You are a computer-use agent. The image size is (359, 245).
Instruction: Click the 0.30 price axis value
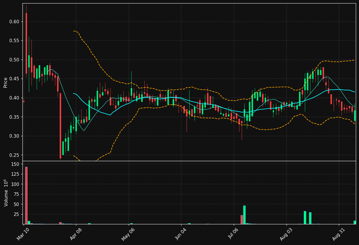[x=14, y=136]
